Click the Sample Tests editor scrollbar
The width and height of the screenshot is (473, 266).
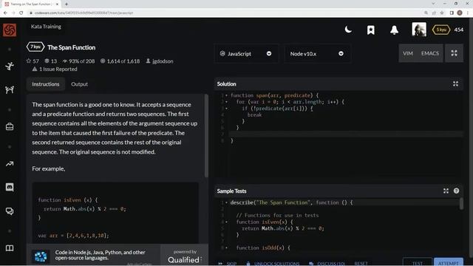point(461,204)
